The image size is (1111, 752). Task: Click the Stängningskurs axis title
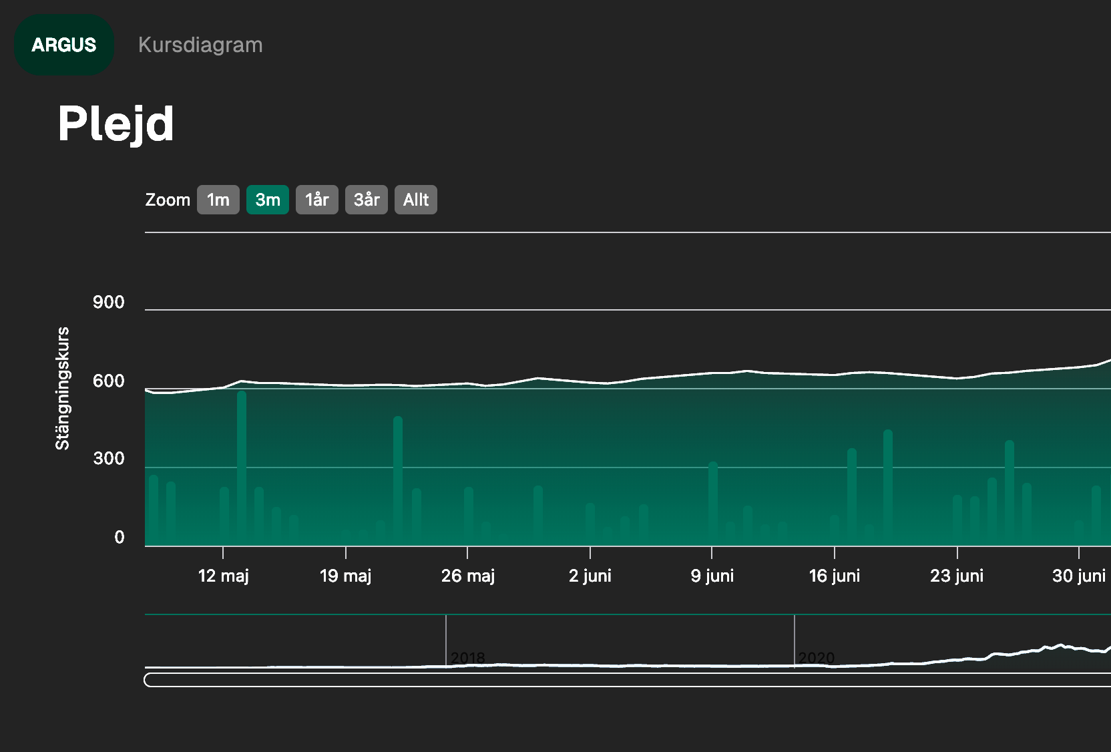pyautogui.click(x=62, y=388)
